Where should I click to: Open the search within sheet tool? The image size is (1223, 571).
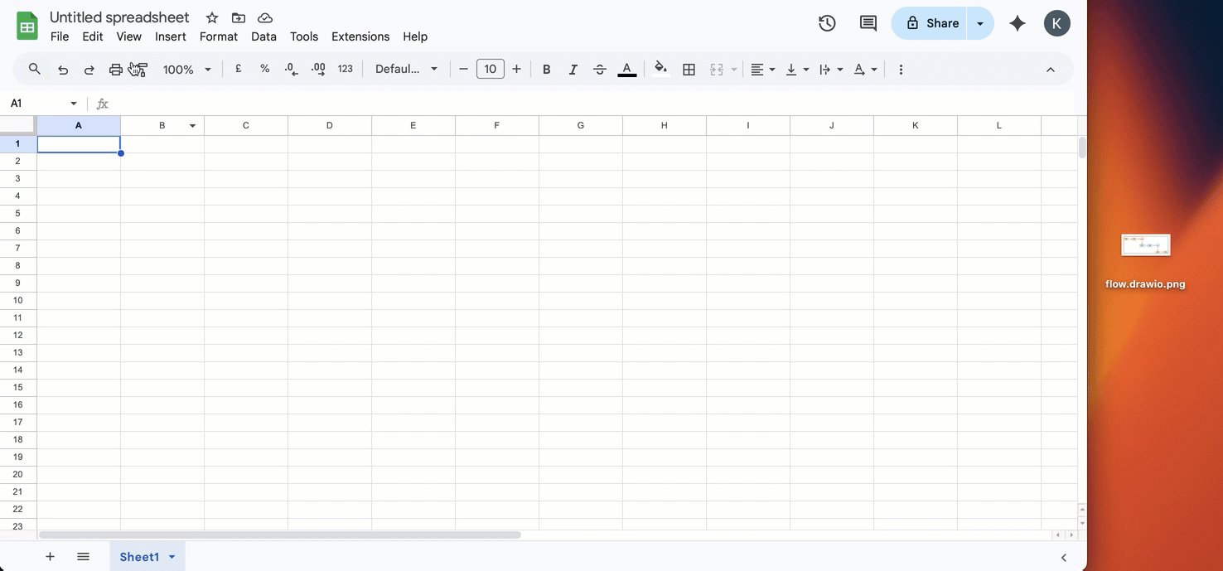coord(34,69)
